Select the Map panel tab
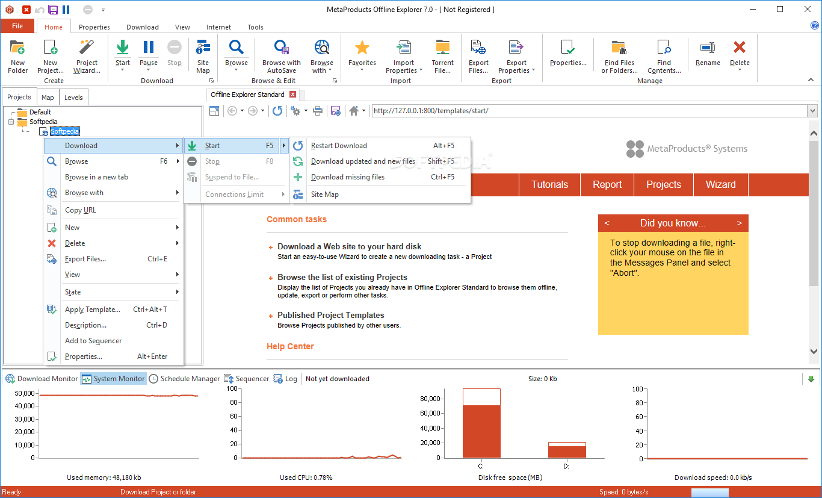The image size is (822, 498). (48, 98)
